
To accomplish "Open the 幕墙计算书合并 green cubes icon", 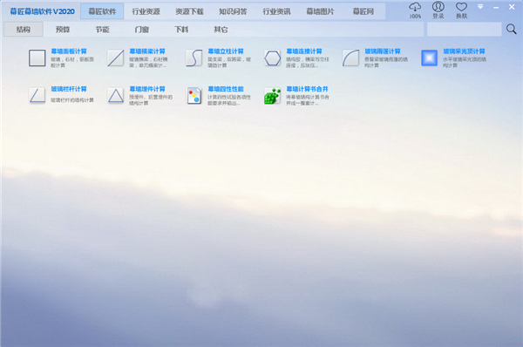I will tap(273, 96).
